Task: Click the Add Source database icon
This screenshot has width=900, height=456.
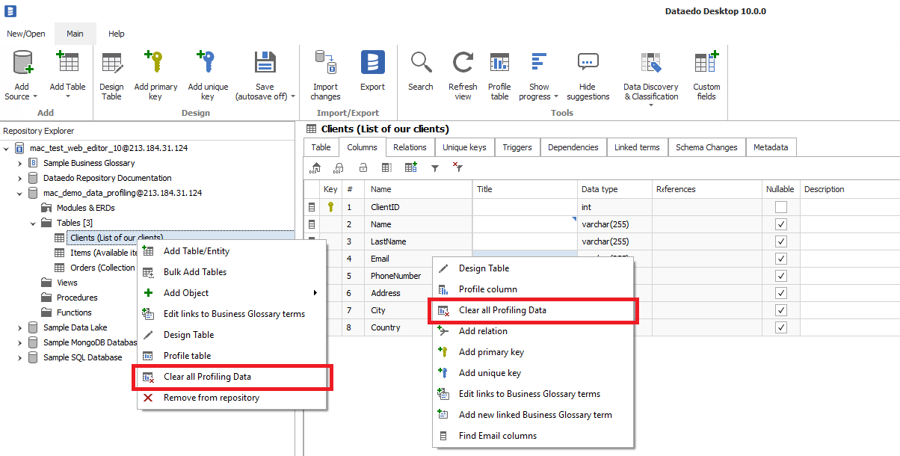Action: (x=22, y=64)
